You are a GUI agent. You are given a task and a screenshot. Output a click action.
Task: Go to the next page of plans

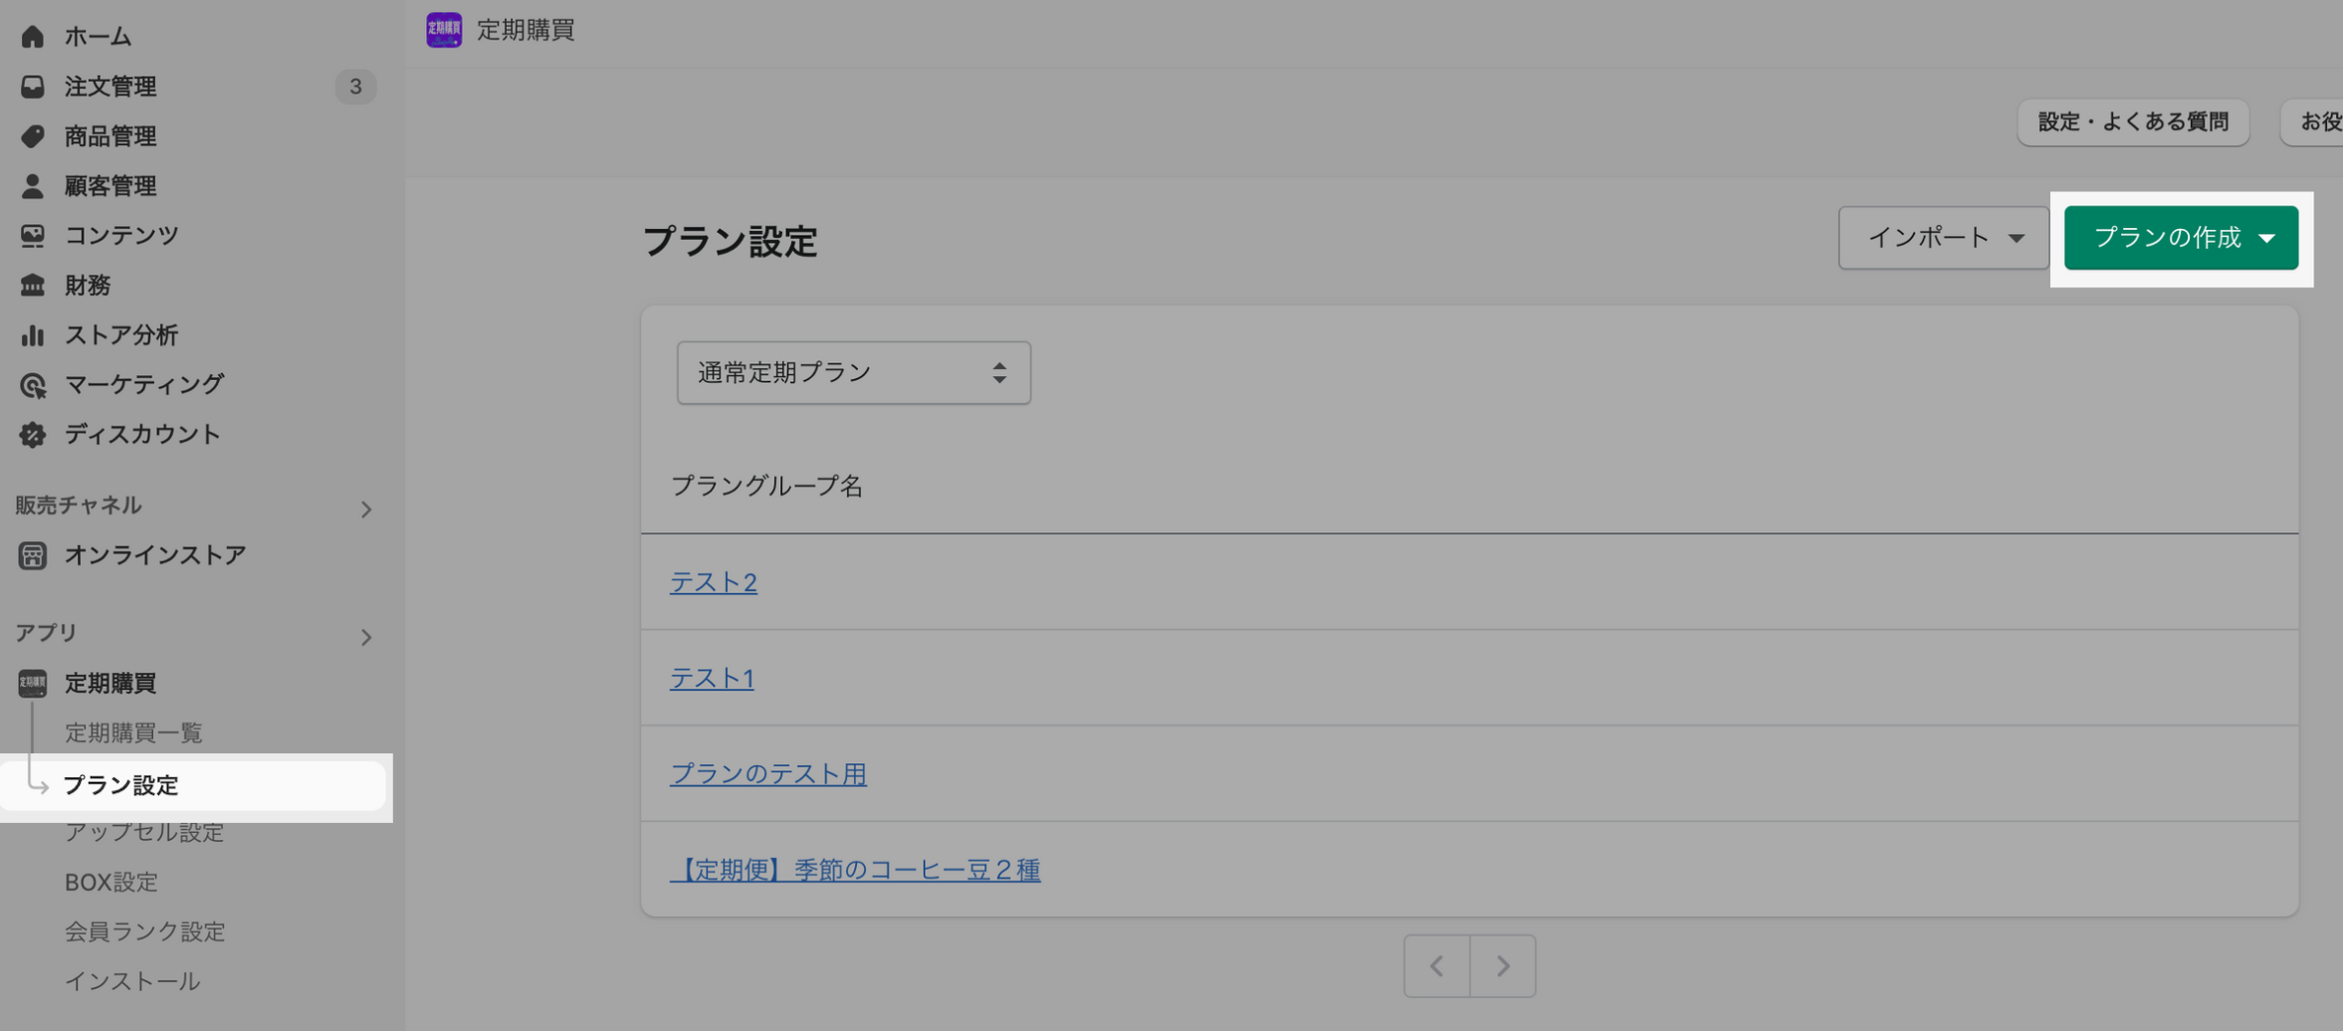coord(1502,965)
